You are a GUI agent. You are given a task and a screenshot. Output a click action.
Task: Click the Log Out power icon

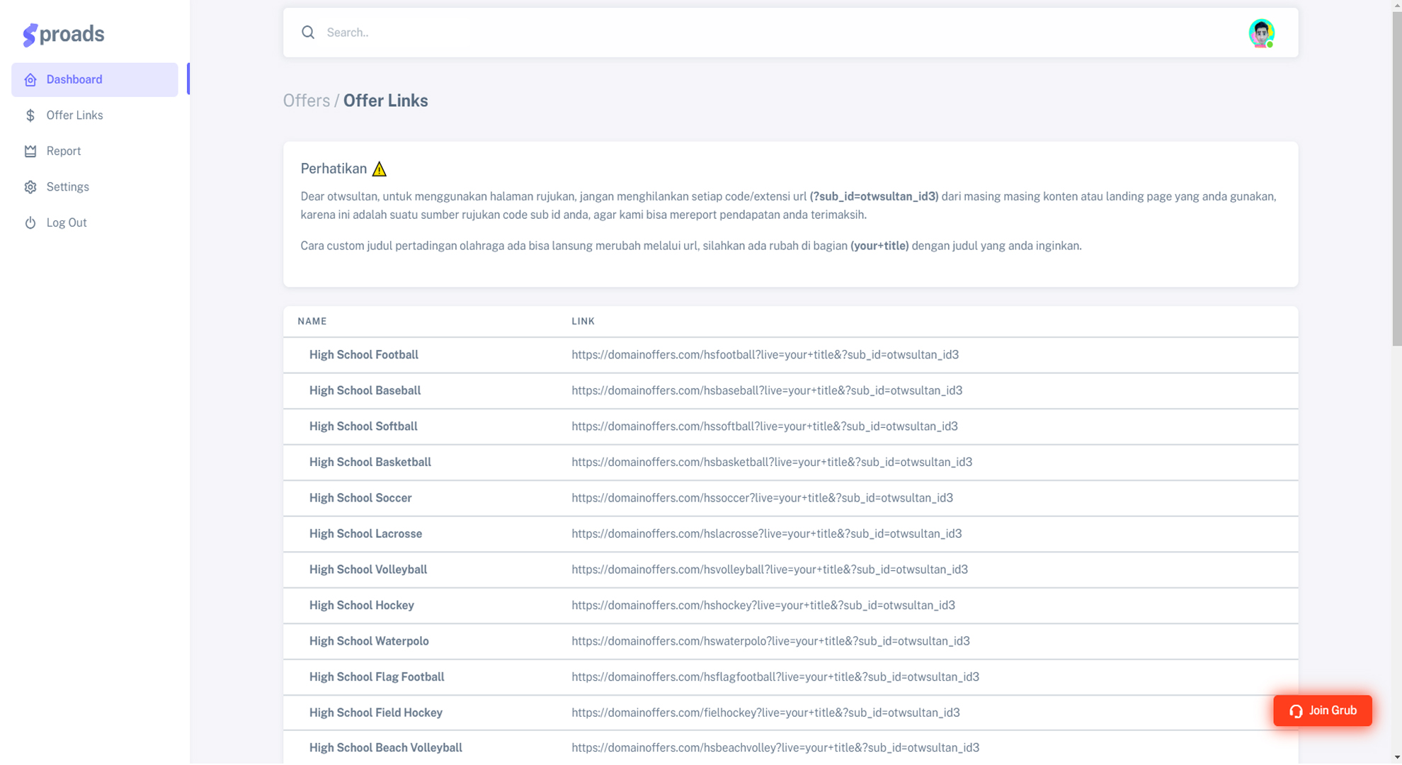(x=30, y=223)
